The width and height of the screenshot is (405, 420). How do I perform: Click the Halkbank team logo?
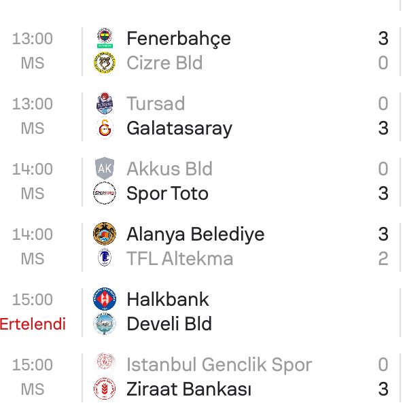105,299
